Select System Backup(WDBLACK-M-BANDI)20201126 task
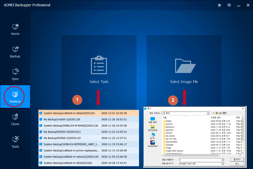Image resolution: width=253 pixels, height=169 pixels. (x=89, y=126)
